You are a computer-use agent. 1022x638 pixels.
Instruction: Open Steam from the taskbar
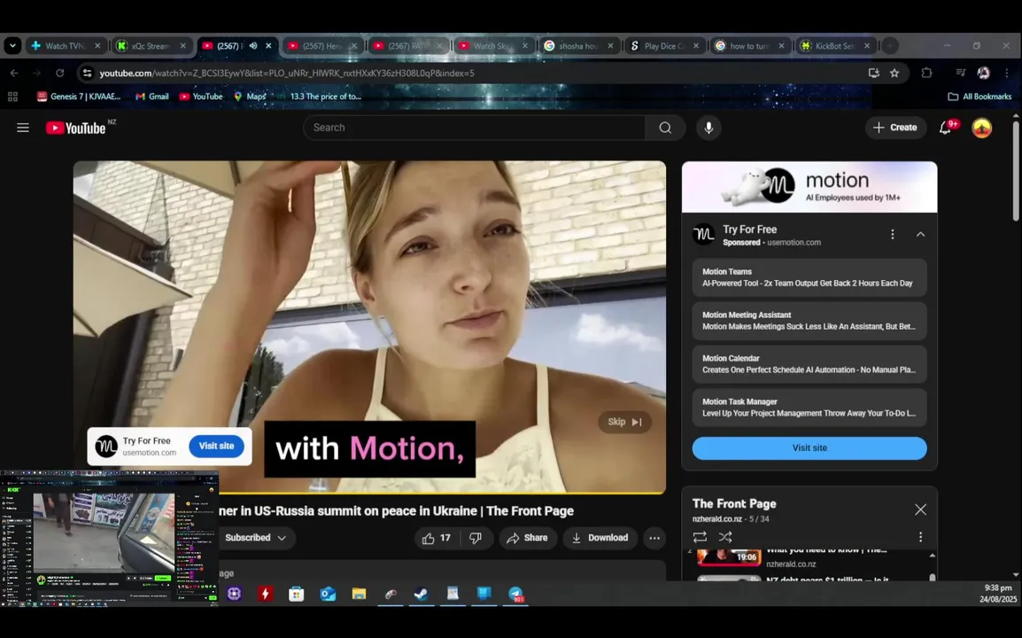click(421, 594)
